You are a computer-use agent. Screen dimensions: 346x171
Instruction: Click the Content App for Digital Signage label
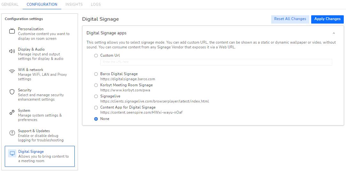pos(128,108)
